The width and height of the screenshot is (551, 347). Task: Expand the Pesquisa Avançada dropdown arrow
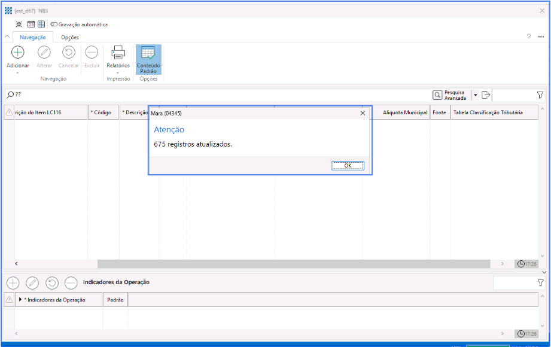point(475,95)
